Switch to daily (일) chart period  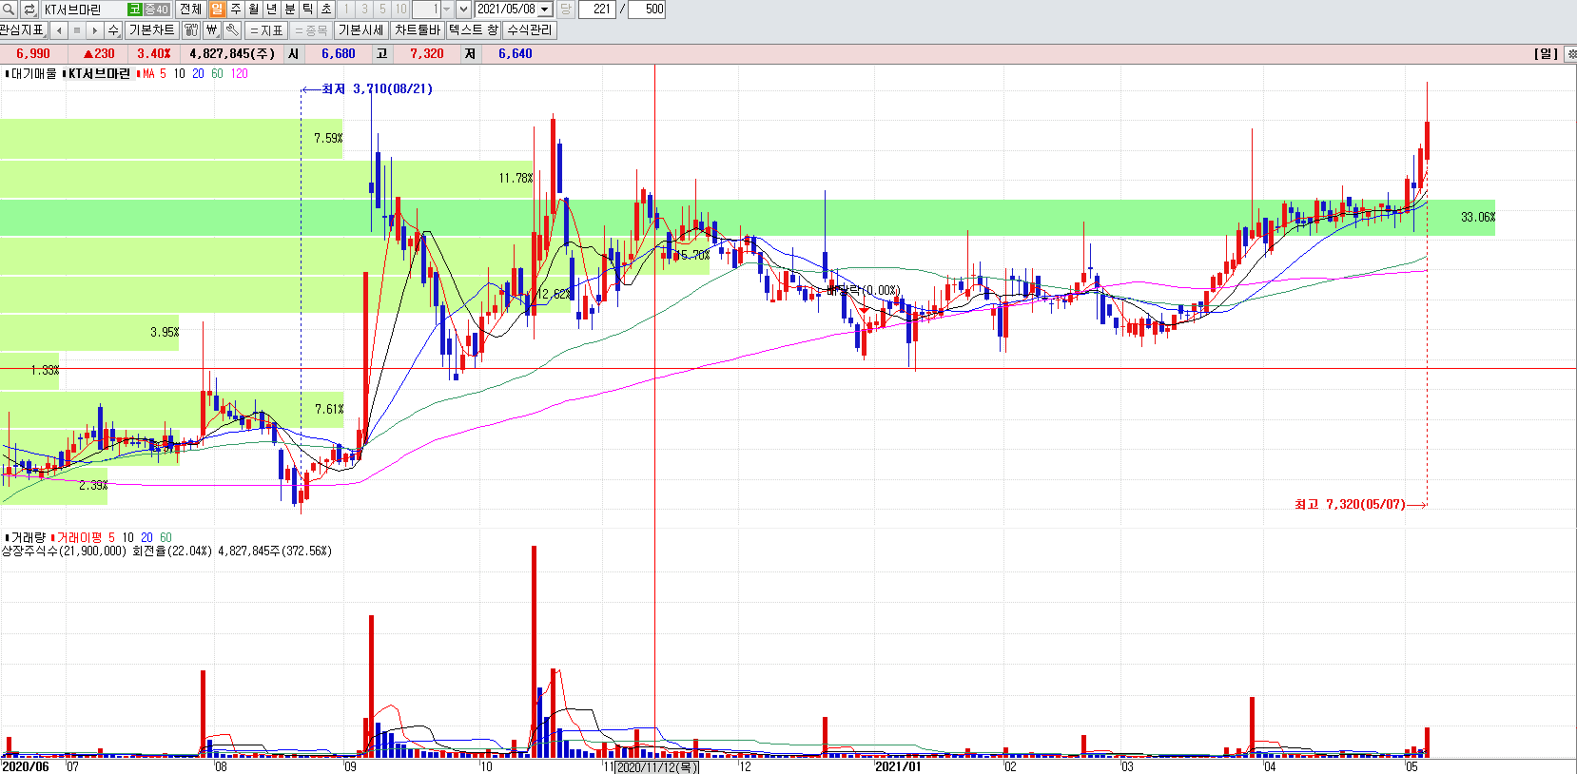click(x=217, y=10)
